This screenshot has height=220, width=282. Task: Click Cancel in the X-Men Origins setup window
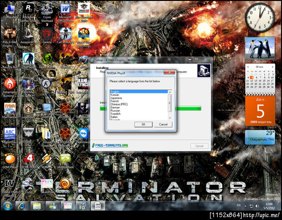point(199,146)
